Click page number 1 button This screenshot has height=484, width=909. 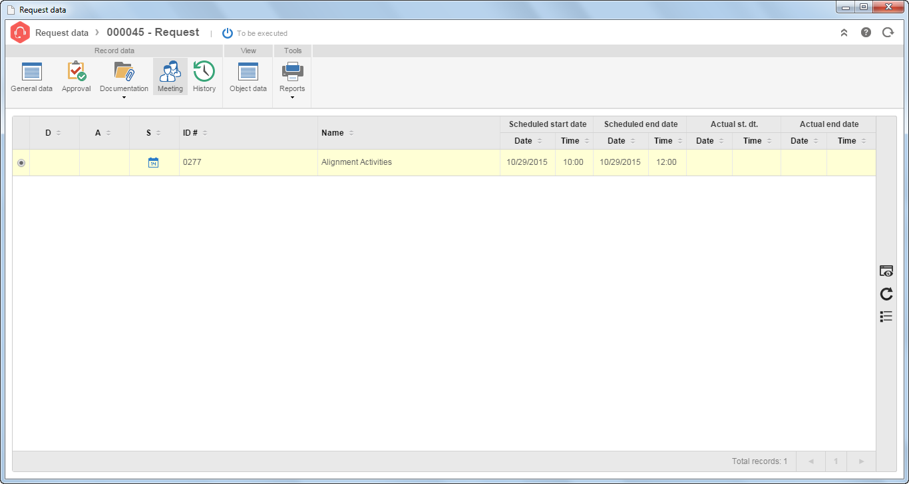(836, 461)
